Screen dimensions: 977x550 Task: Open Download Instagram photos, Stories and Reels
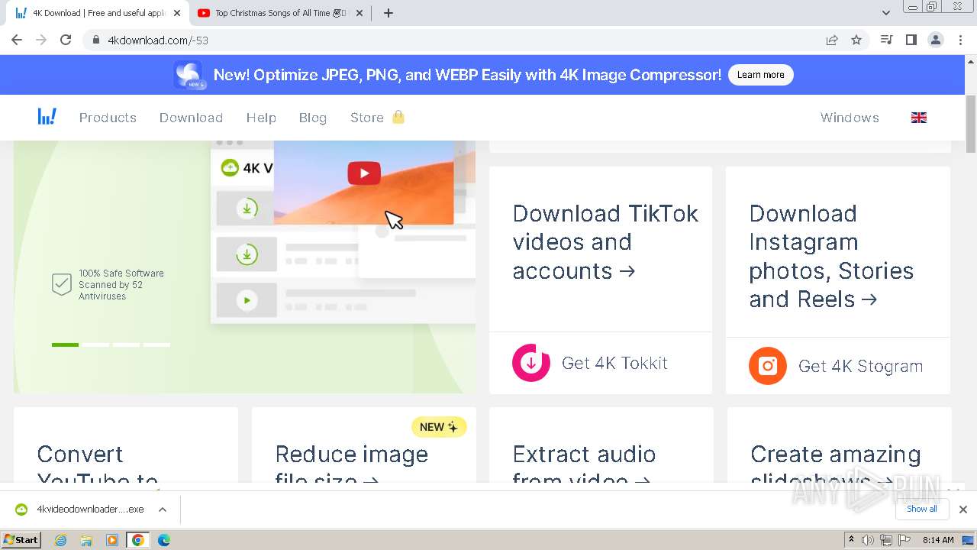pos(831,256)
